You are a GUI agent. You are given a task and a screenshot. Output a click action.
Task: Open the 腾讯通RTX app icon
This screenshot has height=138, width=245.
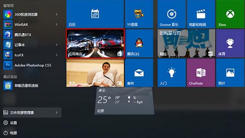point(8,35)
